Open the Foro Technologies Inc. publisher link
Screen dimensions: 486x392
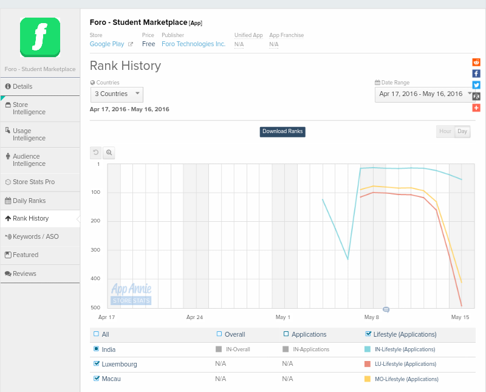(193, 44)
